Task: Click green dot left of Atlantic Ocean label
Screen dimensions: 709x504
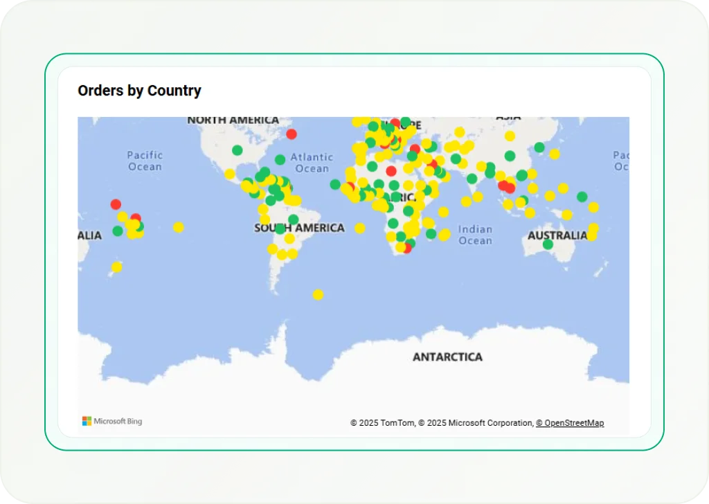Action: [x=280, y=160]
